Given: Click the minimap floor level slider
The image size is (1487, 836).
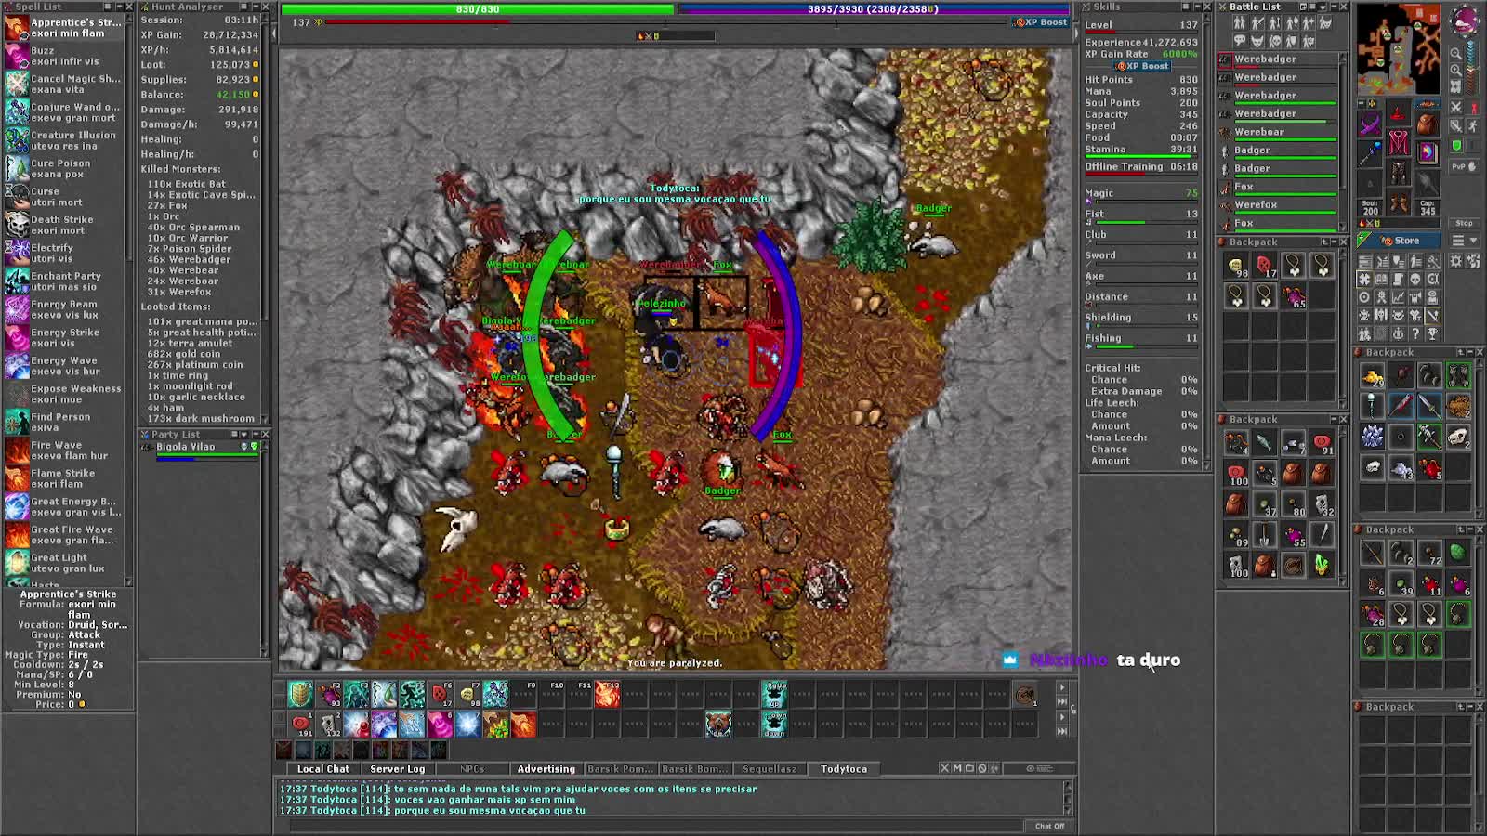Looking at the screenshot, I should pyautogui.click(x=1472, y=67).
